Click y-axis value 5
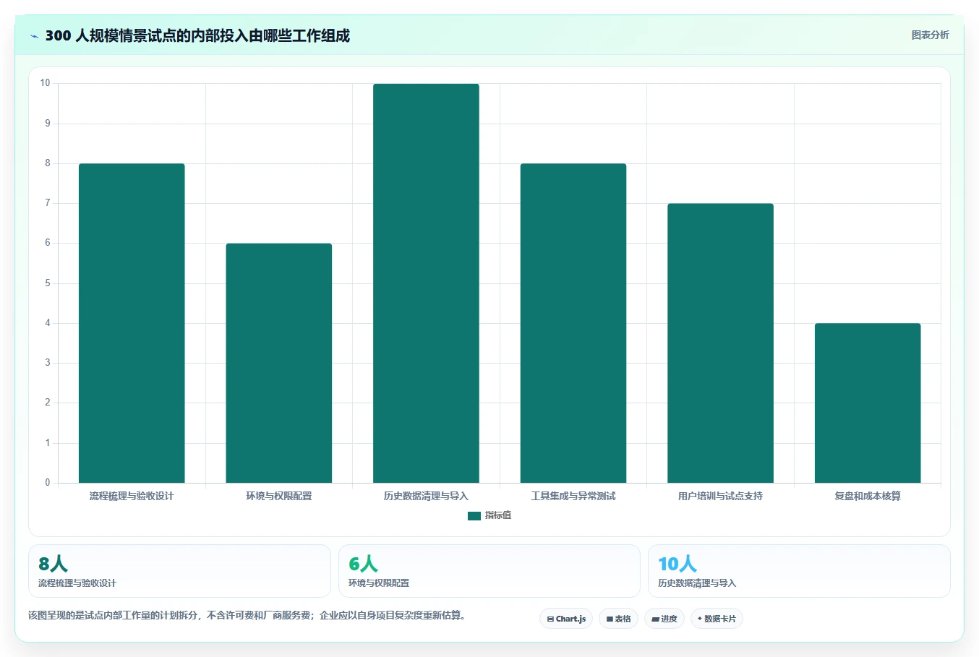Screen dimensions: 979x657 click(48, 283)
